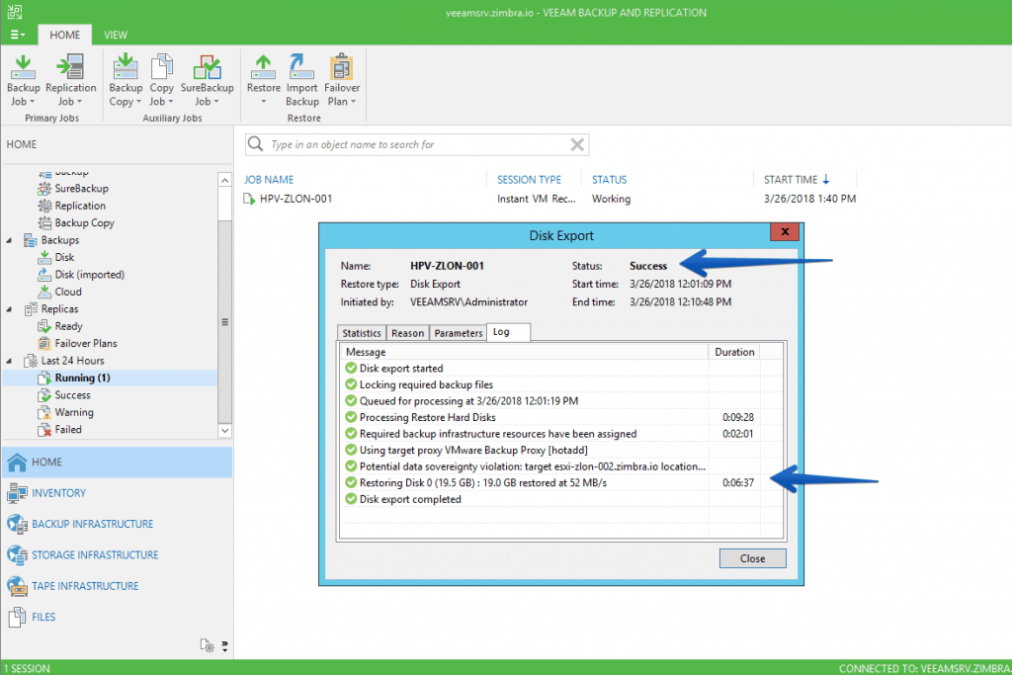Open the HOME navigation pane

tap(117, 463)
